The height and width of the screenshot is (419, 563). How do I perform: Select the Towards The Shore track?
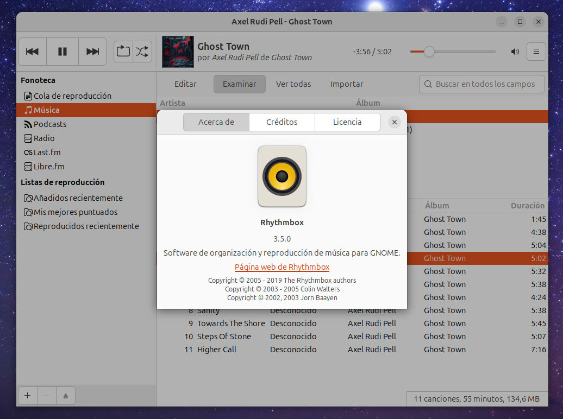tap(231, 323)
